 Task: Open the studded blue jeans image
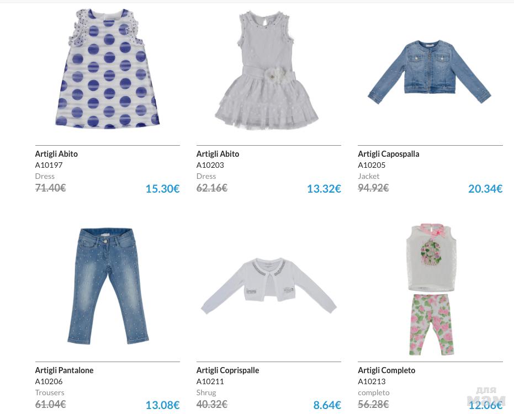[108, 286]
